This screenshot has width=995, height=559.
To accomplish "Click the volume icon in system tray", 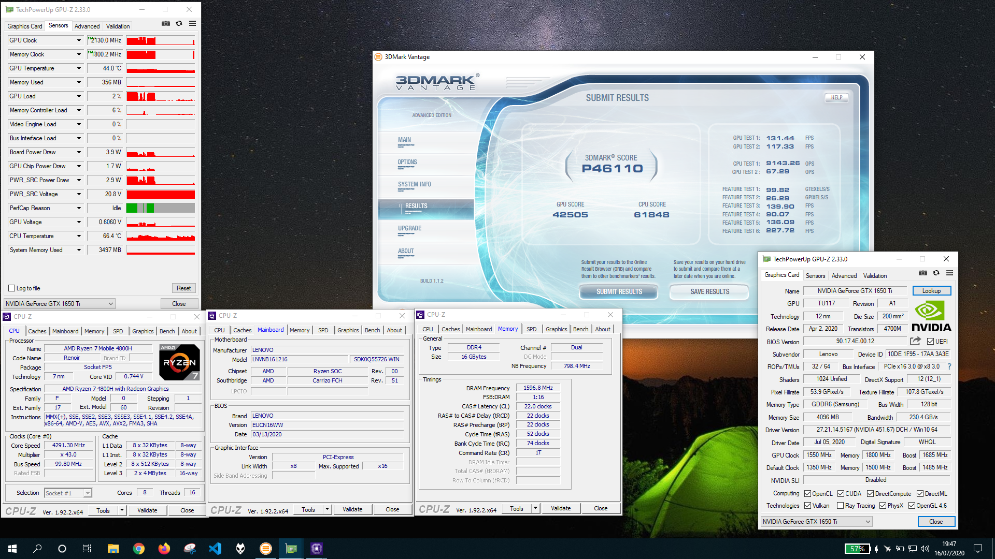I will pyautogui.click(x=925, y=549).
